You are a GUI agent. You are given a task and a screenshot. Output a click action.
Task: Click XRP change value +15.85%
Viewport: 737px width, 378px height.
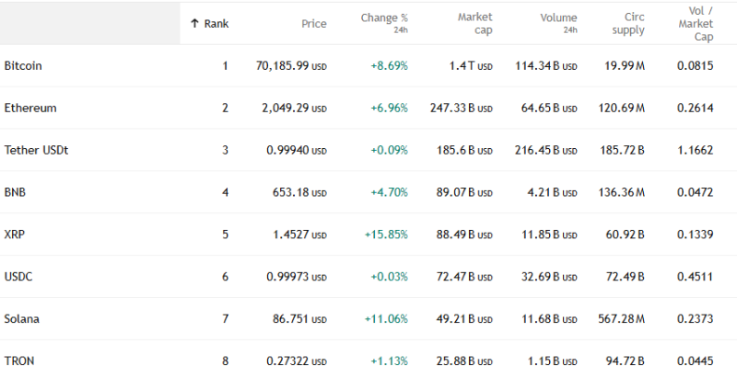[386, 235]
